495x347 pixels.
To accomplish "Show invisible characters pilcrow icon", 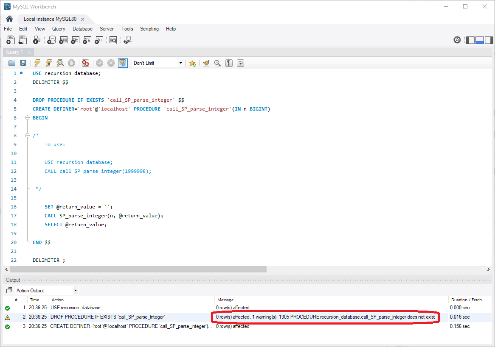I will coord(229,63).
